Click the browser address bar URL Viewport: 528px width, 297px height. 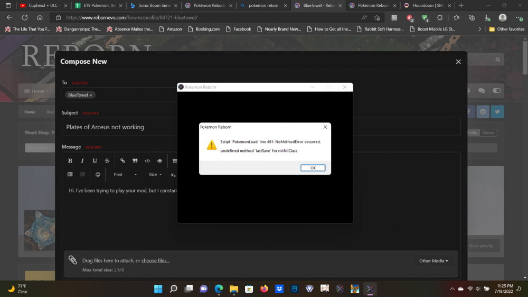[131, 17]
